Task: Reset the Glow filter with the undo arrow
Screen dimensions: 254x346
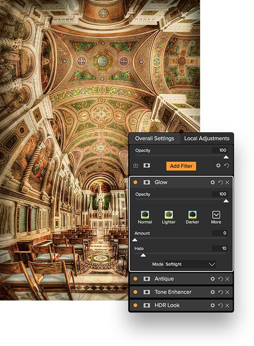Action: (x=220, y=182)
